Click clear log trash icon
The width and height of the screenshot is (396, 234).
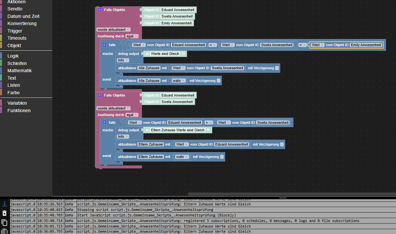(x=5, y=213)
